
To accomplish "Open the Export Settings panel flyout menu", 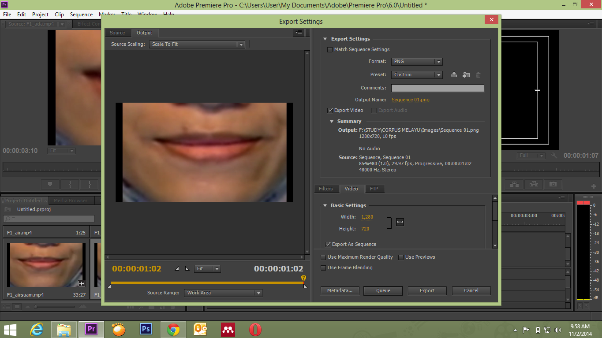I will pyautogui.click(x=299, y=33).
